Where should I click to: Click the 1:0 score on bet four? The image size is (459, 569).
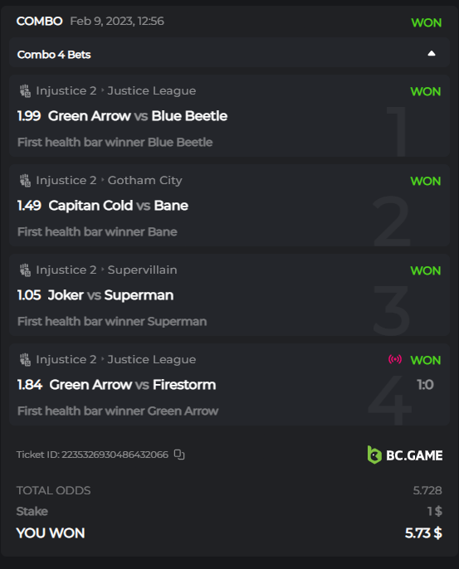pos(425,385)
